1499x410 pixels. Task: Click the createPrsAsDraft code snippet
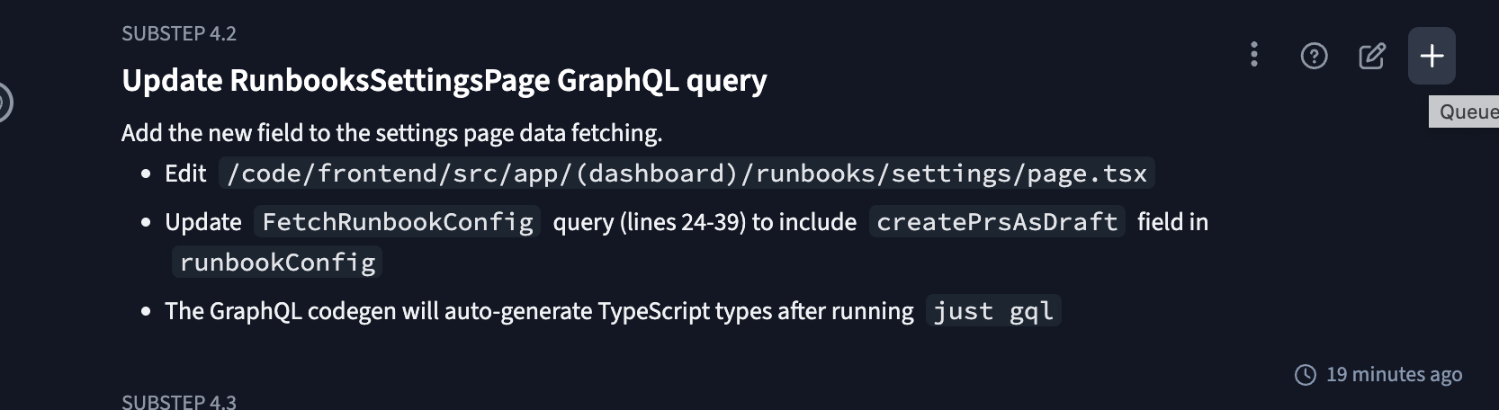click(x=996, y=222)
